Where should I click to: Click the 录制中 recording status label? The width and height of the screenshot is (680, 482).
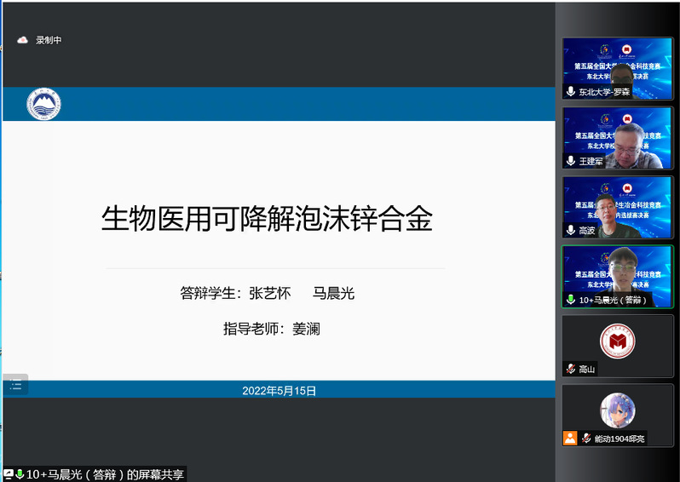pyautogui.click(x=49, y=40)
